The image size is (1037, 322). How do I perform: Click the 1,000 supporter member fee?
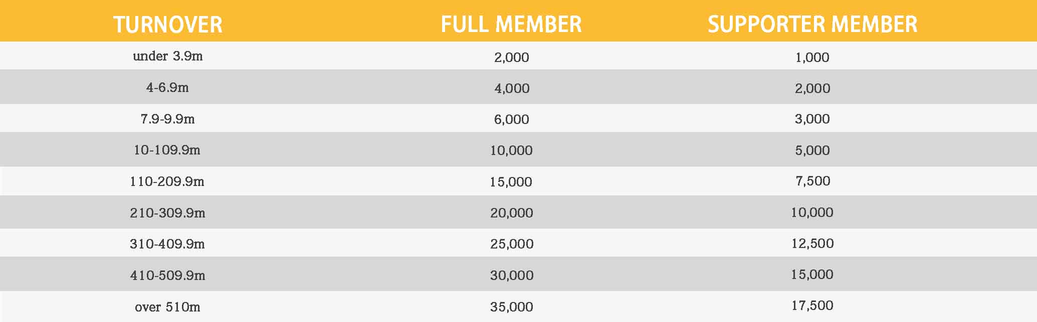pyautogui.click(x=812, y=57)
